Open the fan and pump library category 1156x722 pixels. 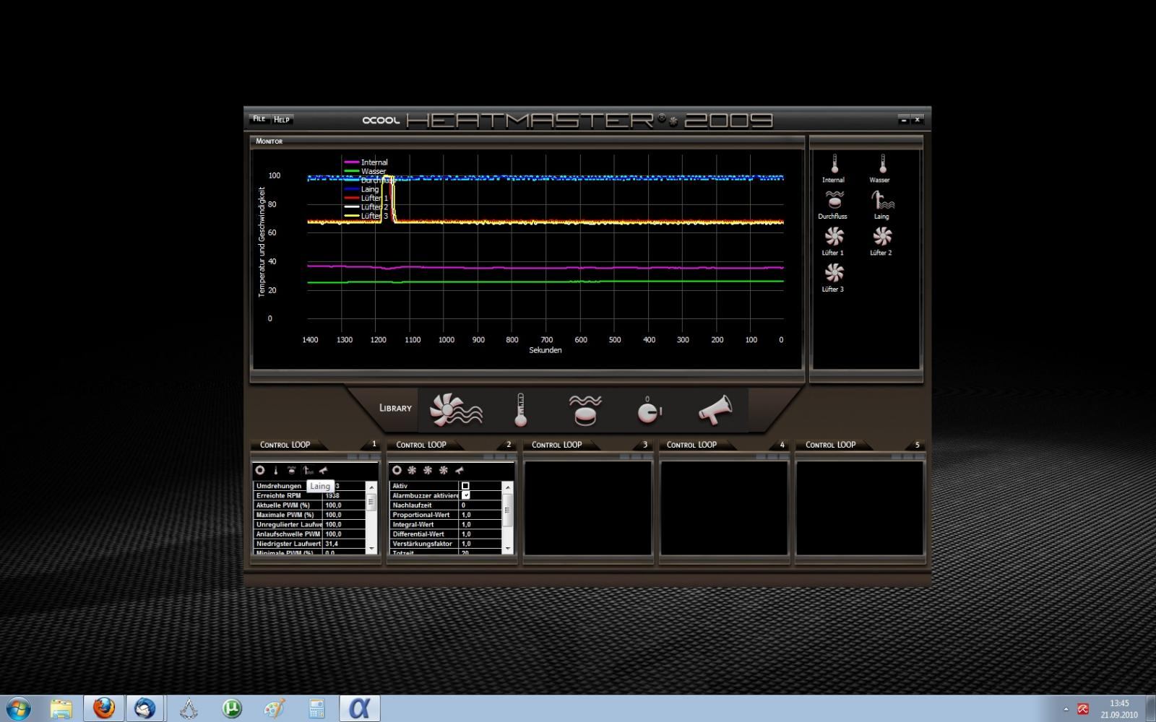click(456, 409)
